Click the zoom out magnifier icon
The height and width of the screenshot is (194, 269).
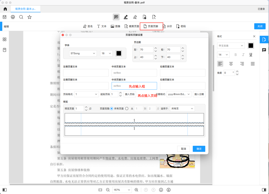[108, 190]
